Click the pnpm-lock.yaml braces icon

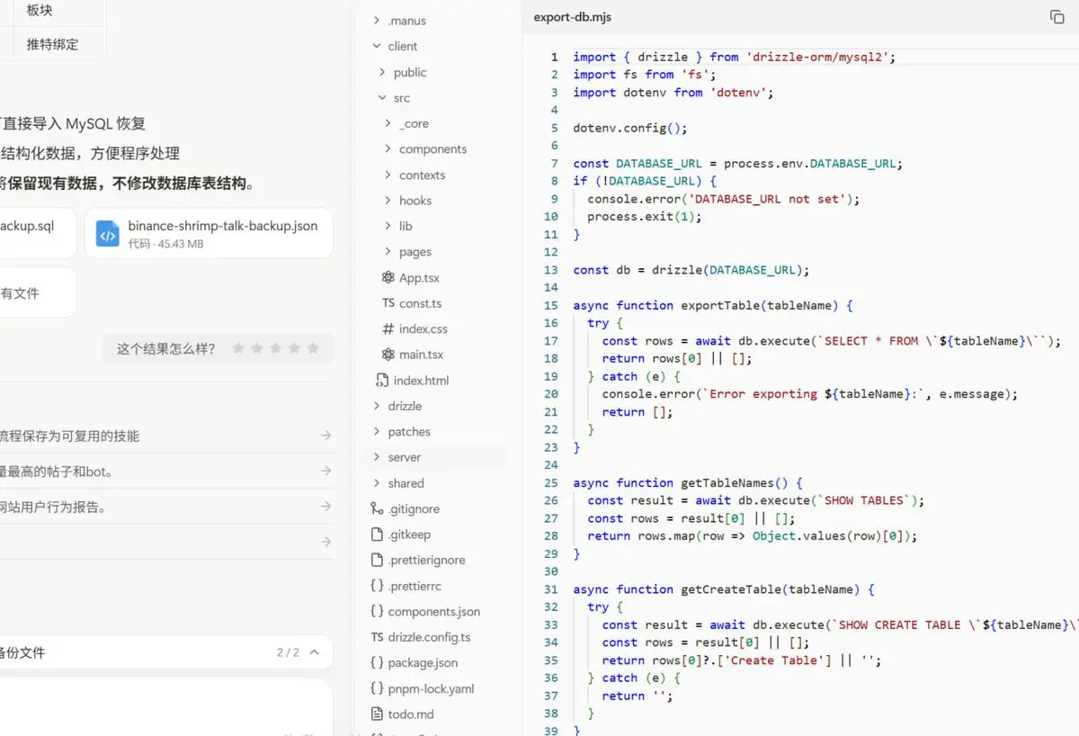[377, 688]
